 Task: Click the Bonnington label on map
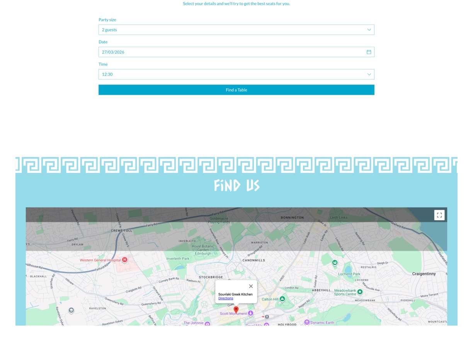[292, 218]
